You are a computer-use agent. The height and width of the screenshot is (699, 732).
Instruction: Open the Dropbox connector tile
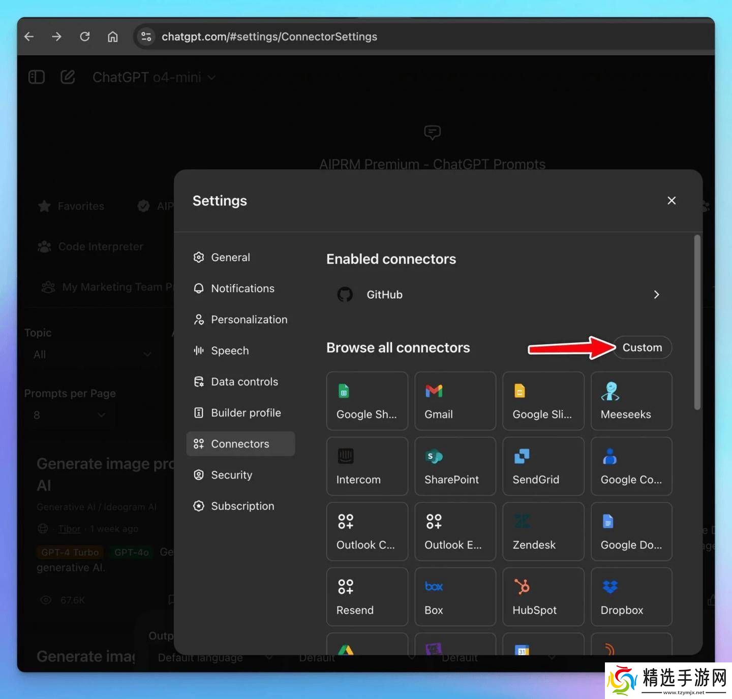pyautogui.click(x=631, y=596)
